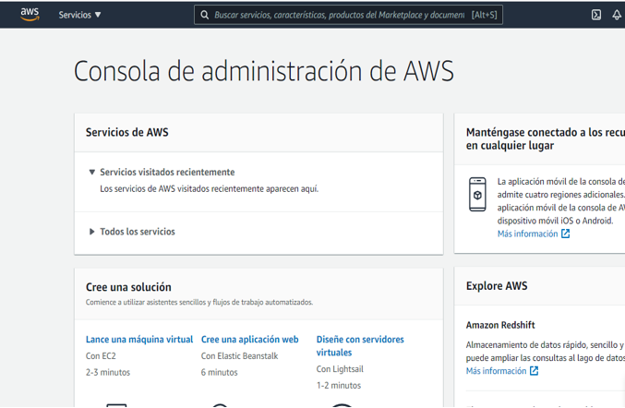The image size is (625, 408).
Task: Click the Servicios de AWS heading
Action: pos(127,132)
